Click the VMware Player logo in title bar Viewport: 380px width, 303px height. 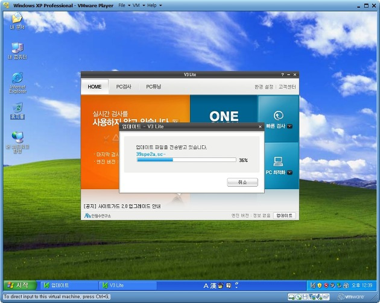pos(6,5)
